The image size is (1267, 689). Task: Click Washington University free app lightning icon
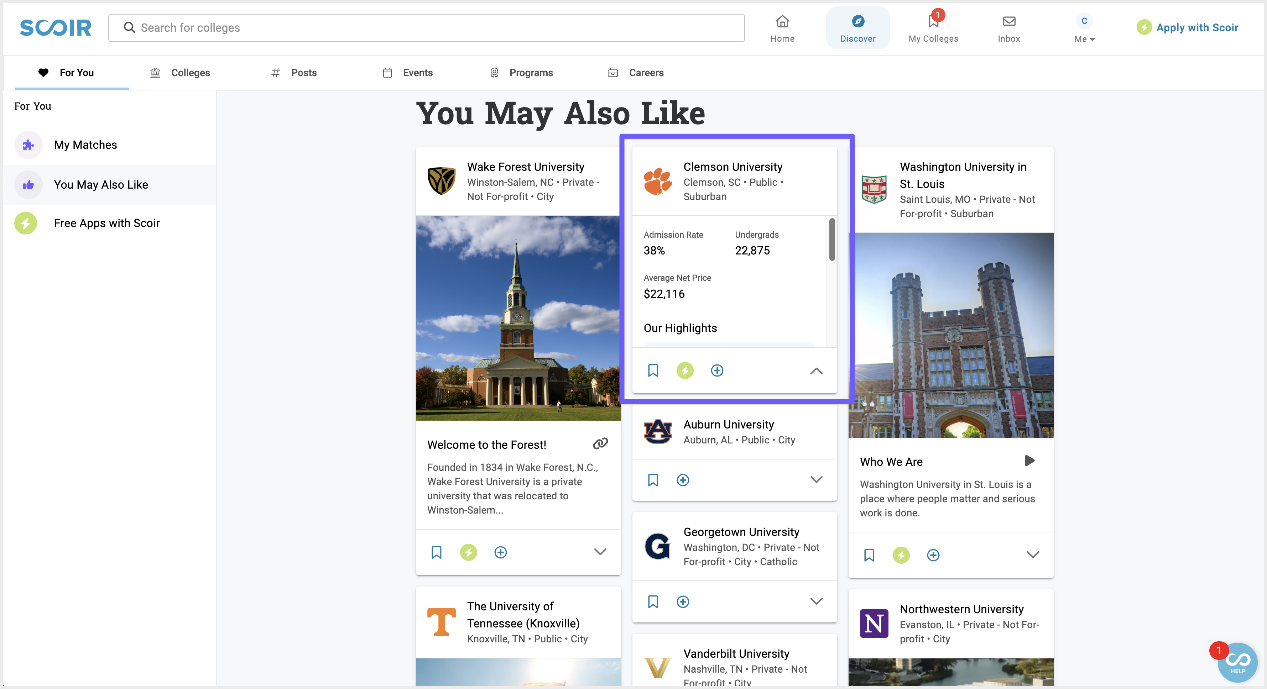[x=901, y=555]
